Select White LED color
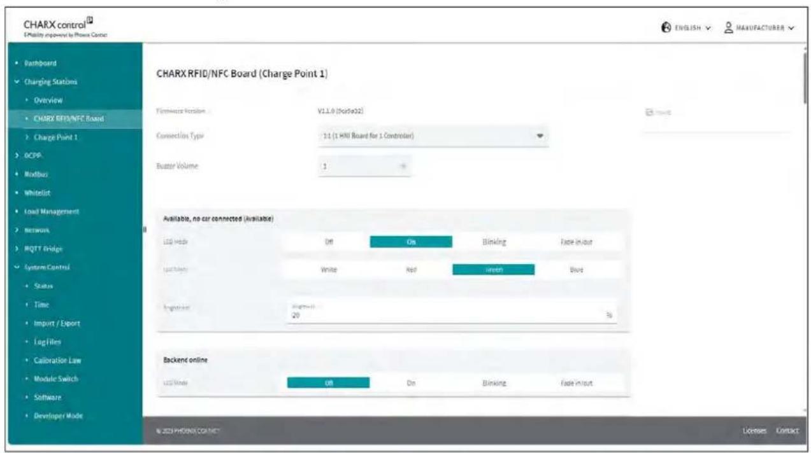 point(329,269)
